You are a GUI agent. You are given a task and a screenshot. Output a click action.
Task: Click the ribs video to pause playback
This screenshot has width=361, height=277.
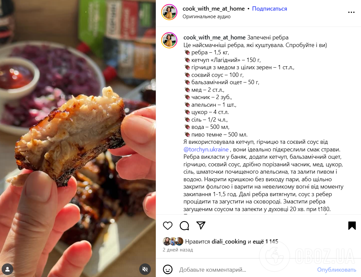click(x=78, y=138)
